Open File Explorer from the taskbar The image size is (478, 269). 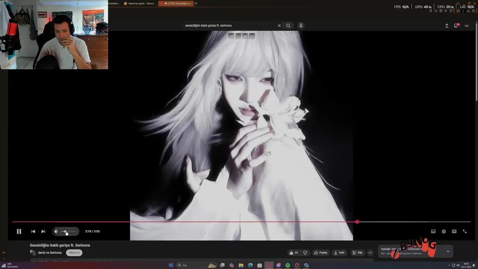pyautogui.click(x=241, y=265)
